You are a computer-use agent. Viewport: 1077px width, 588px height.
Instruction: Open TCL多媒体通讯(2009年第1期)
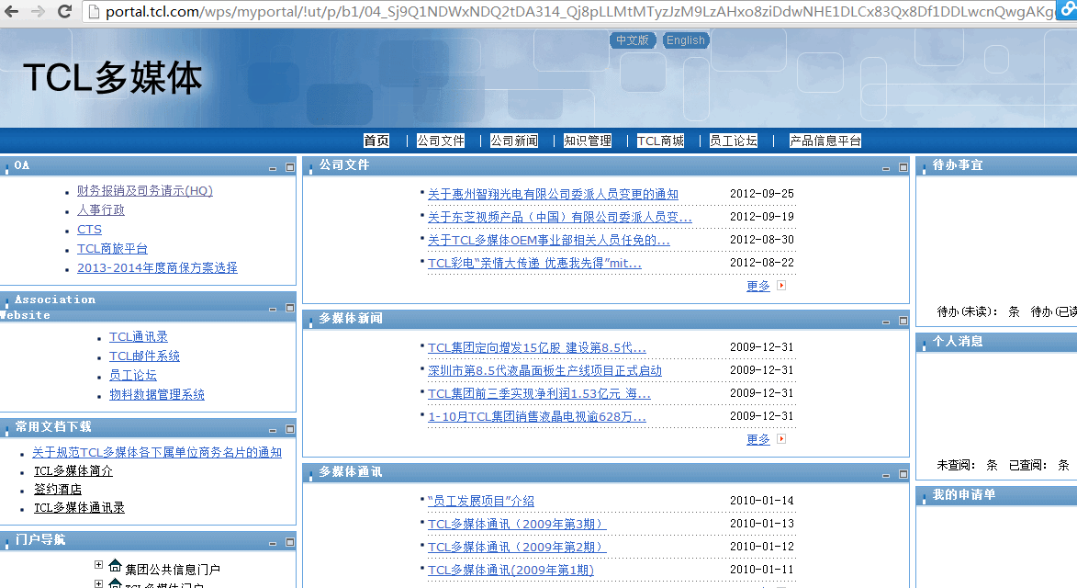pos(510,571)
